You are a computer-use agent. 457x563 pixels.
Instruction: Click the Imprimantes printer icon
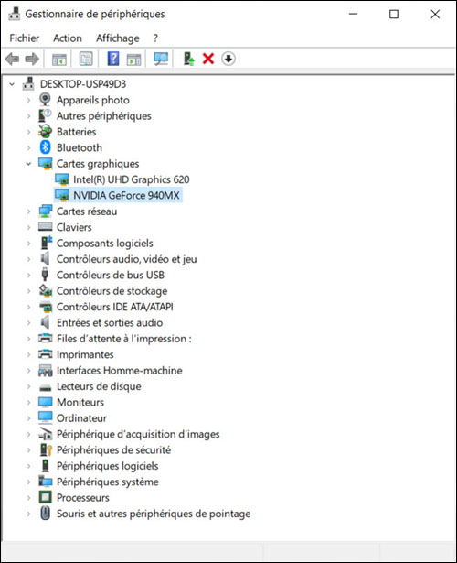click(x=45, y=354)
